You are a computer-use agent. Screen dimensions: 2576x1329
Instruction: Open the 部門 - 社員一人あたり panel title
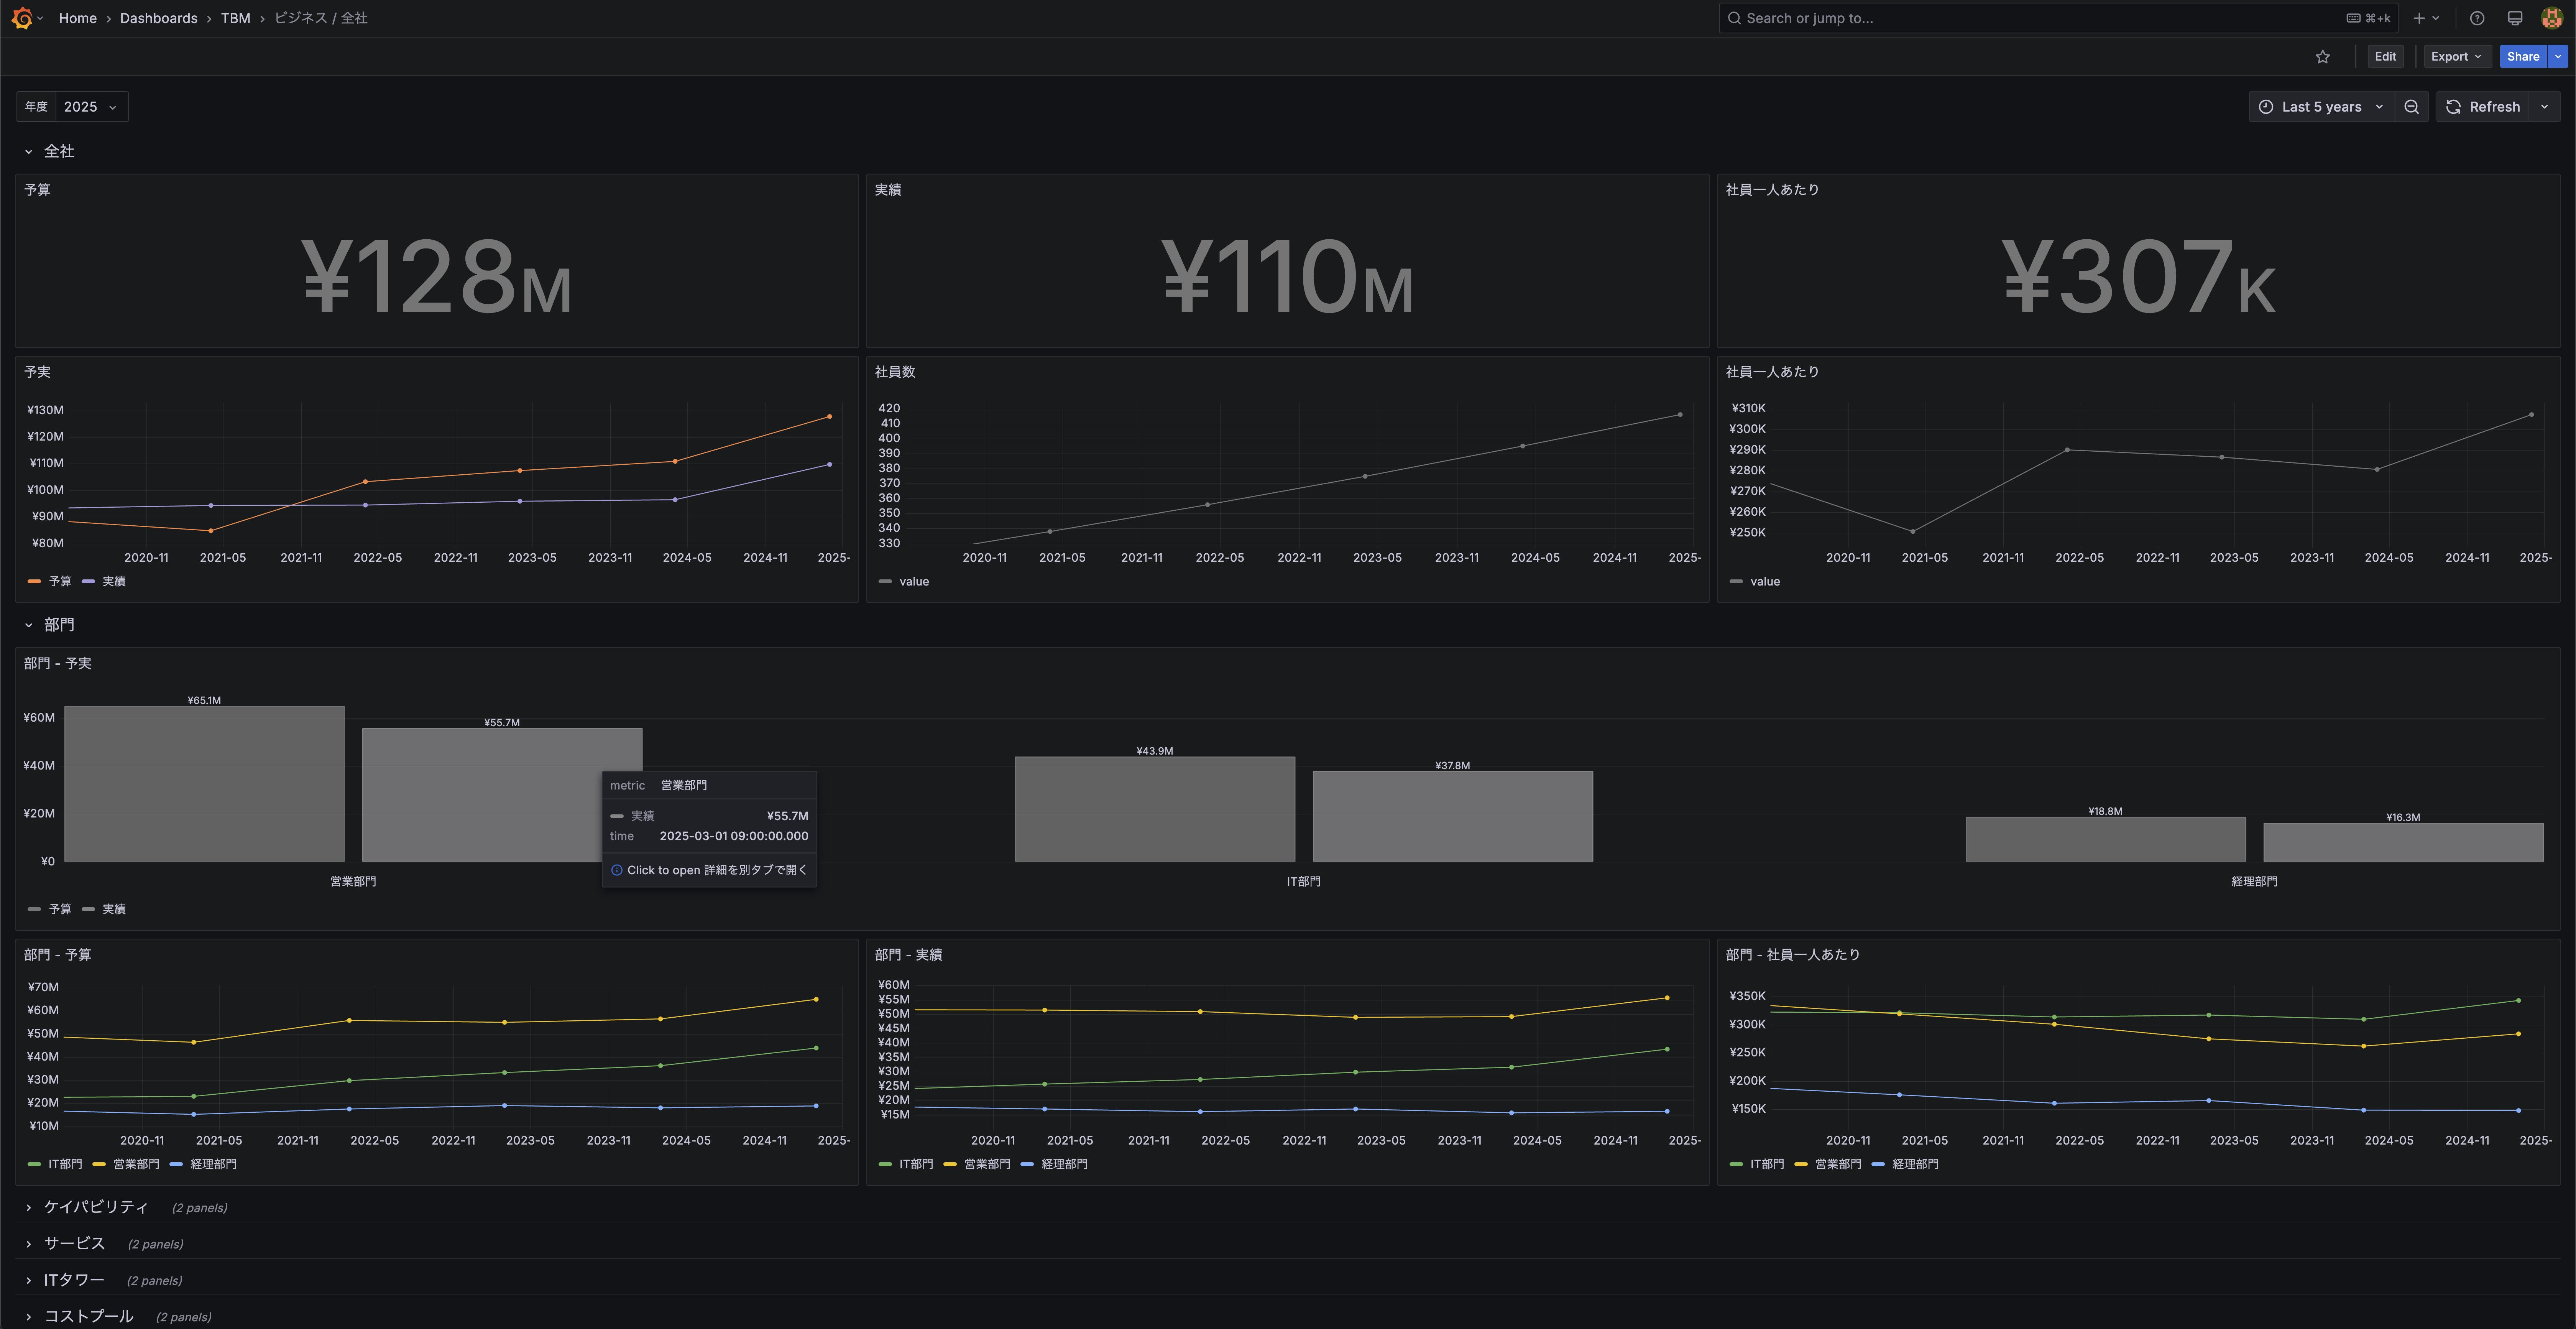[1793, 955]
